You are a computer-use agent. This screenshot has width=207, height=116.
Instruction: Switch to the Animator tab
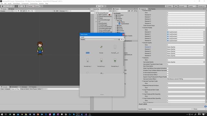click(24, 87)
